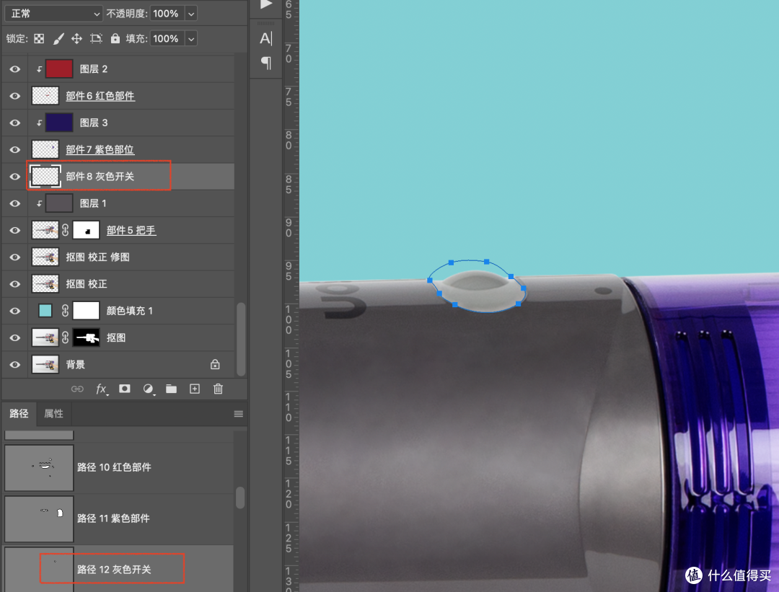779x592 pixels.
Task: Toggle eye for 抠图 校正 修图
Action: point(15,257)
